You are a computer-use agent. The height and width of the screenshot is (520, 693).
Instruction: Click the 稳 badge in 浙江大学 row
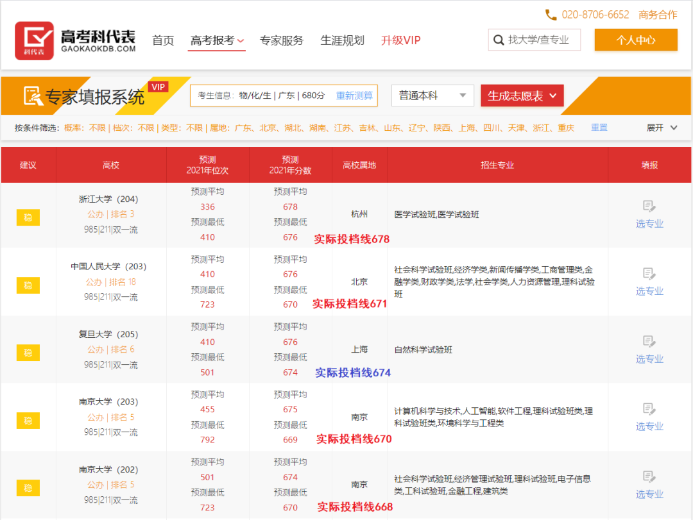[28, 217]
